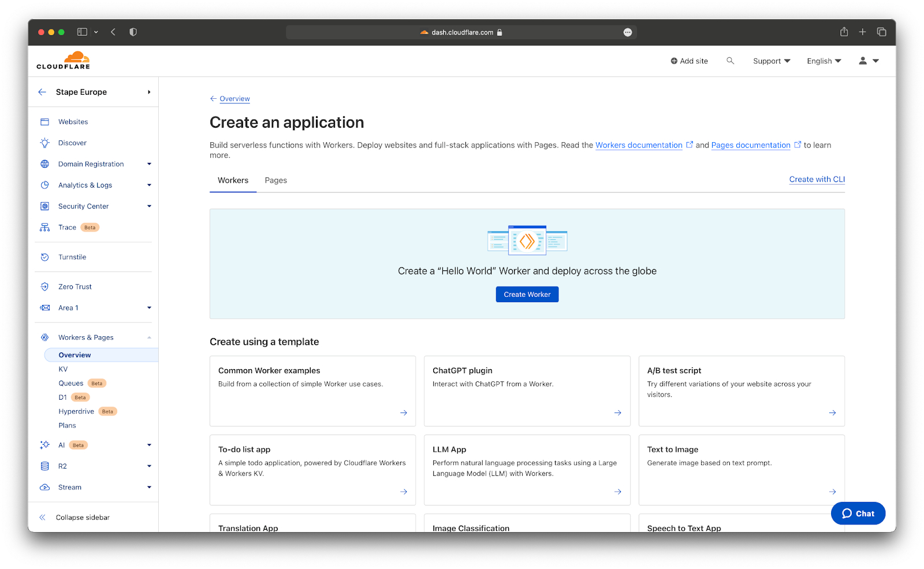
Task: Click the Safari address bar
Action: click(461, 32)
